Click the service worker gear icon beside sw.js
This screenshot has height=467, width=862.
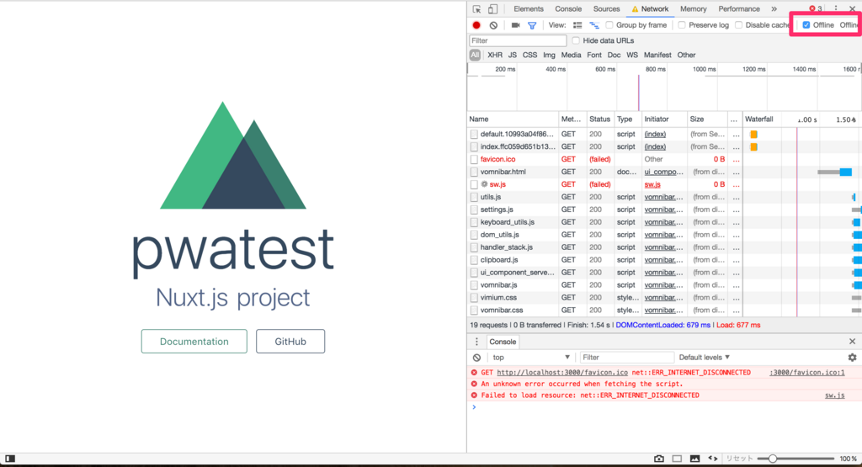point(484,184)
